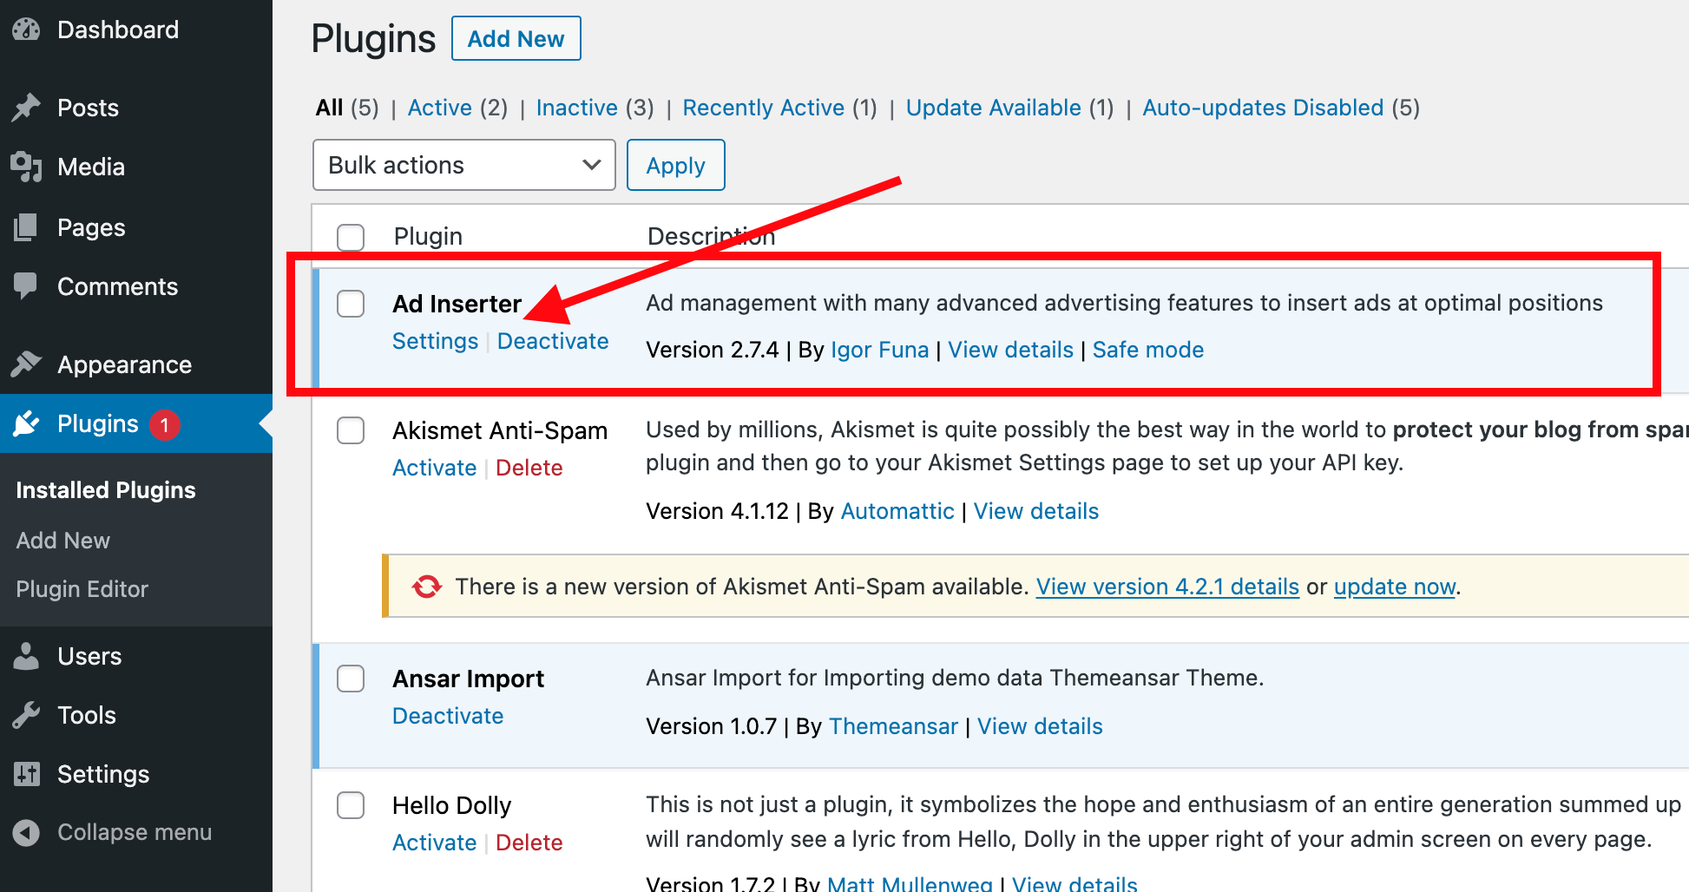Screen dimensions: 1689x892
Task: Filter by Auto-updates Disabled plugins
Action: (1280, 108)
